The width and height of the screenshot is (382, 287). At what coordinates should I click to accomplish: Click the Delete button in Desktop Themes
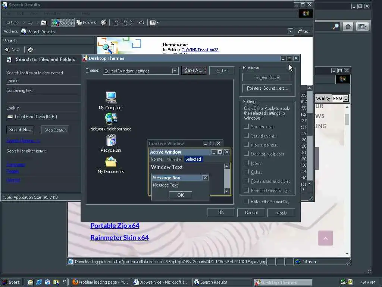pos(222,70)
